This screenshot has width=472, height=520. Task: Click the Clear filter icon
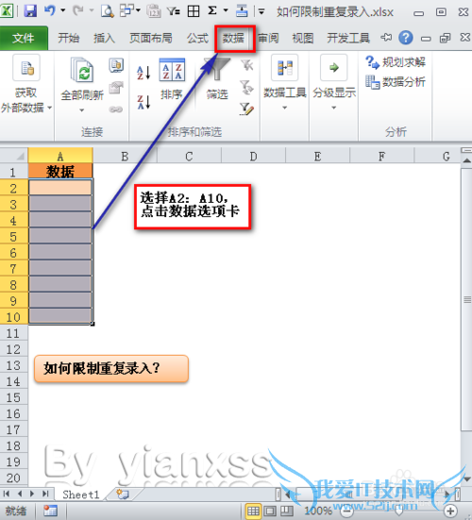coord(246,65)
